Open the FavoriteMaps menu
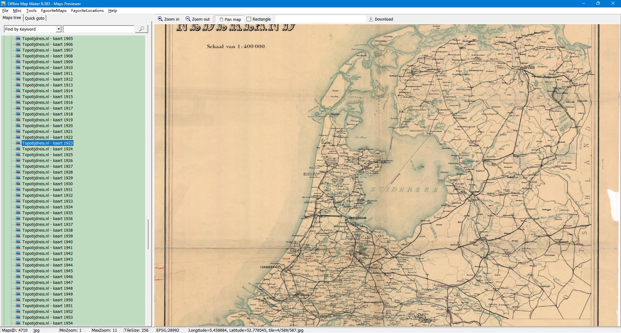Screen dimensions: 621x333 pyautogui.click(x=54, y=11)
